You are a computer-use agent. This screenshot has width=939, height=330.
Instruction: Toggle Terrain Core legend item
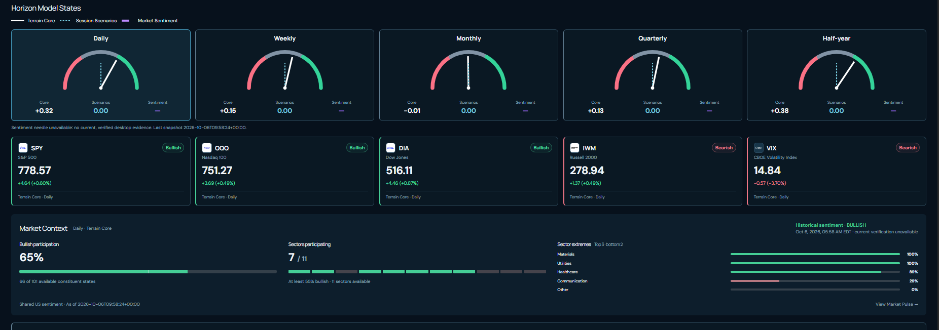[33, 21]
